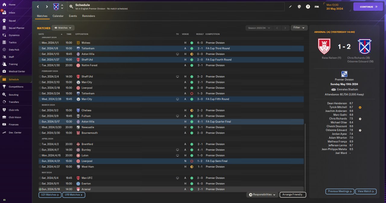The image size is (386, 203).
Task: Click the world globe icon in top bar
Action: (x=299, y=7)
